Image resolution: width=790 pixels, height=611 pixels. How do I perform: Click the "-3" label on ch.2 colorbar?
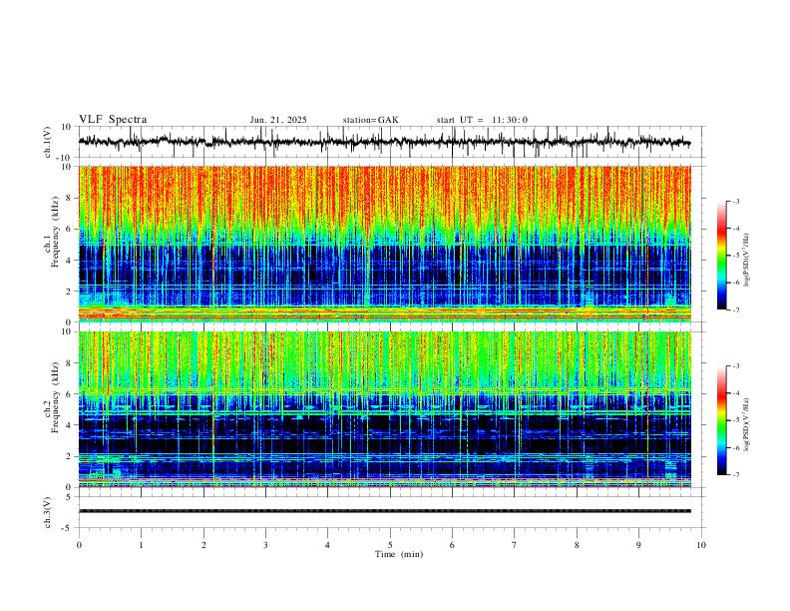click(735, 366)
